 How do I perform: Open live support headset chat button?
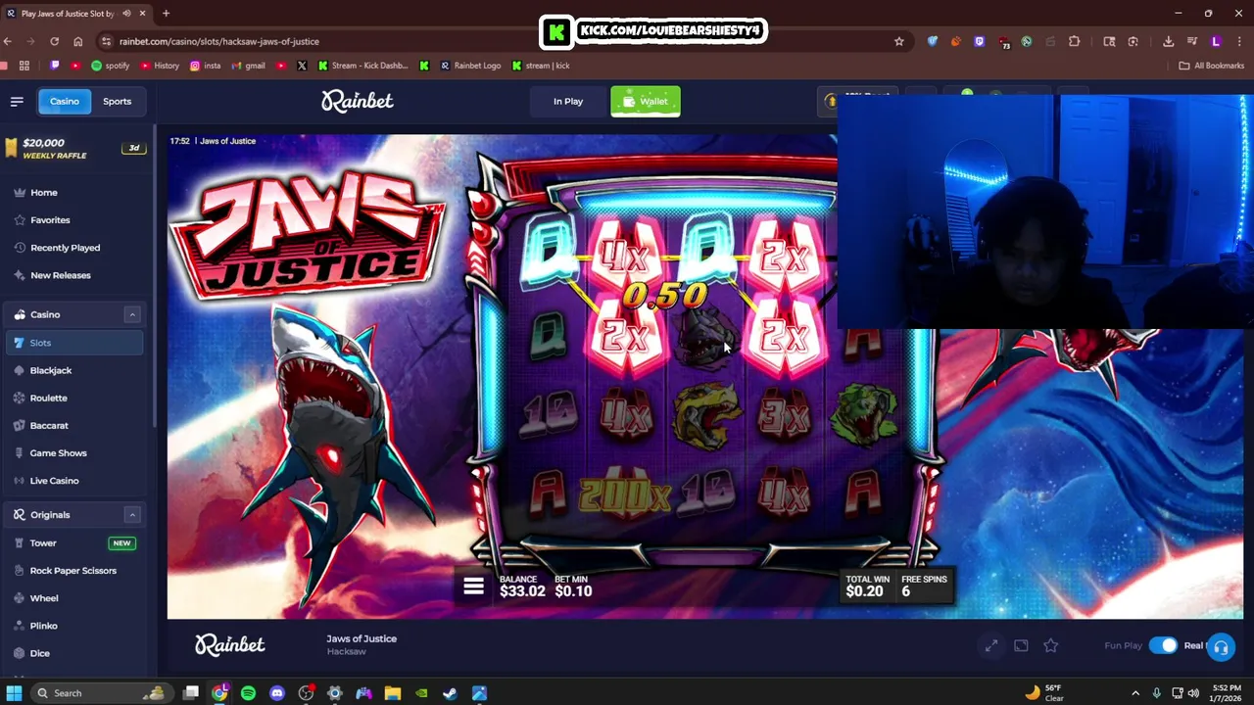coord(1221,647)
